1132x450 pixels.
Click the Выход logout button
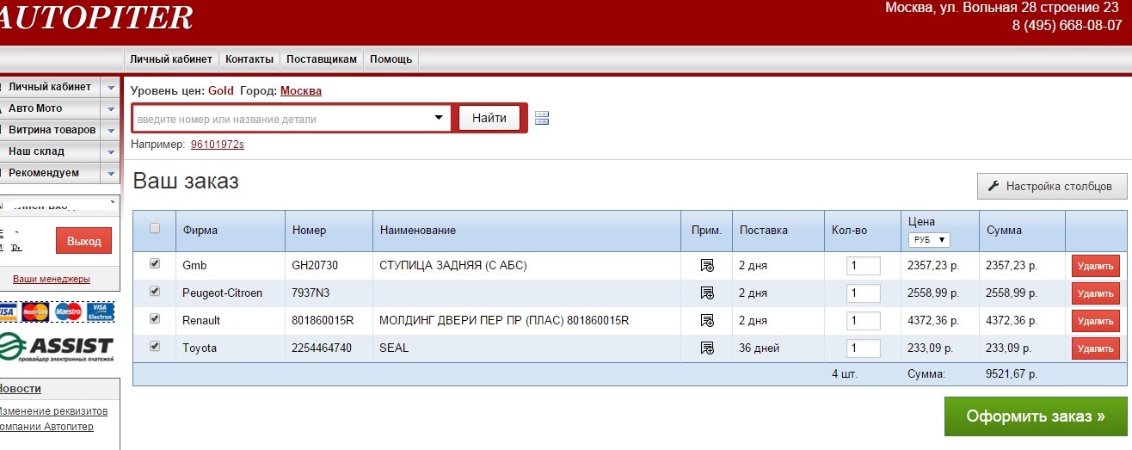click(x=84, y=241)
